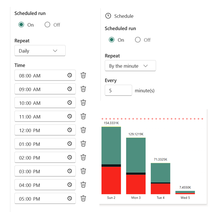Open clock picker in 09:00 AM field
Screen dimensions: 219x212
(x=70, y=89)
